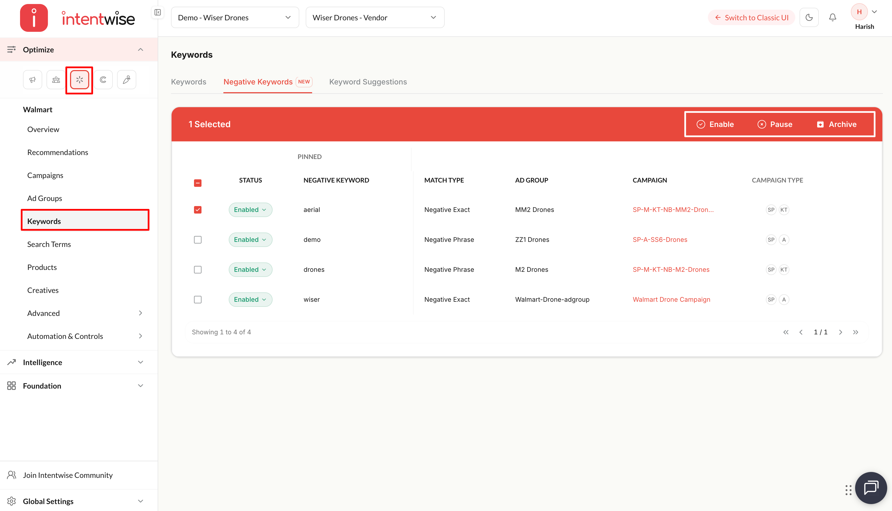Open the SP-A-SS6-Drones campaign link

click(x=660, y=240)
